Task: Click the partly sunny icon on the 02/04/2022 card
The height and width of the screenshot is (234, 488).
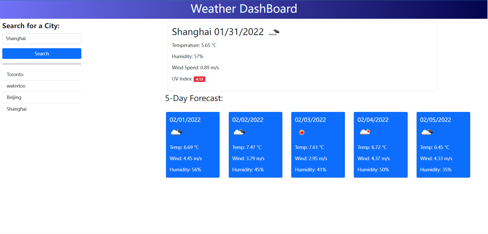Action: 365,132
